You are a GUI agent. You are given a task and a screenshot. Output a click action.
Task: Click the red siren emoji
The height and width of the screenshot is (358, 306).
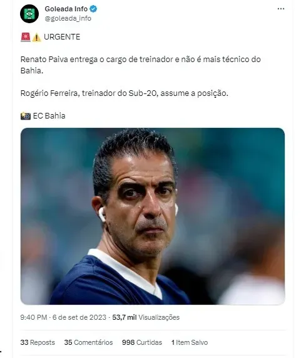click(25, 37)
